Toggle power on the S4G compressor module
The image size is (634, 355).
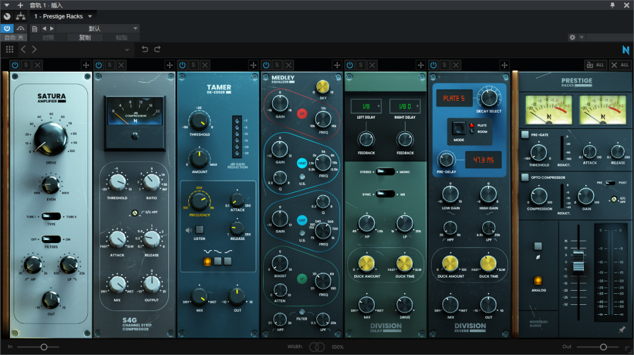pyautogui.click(x=98, y=65)
